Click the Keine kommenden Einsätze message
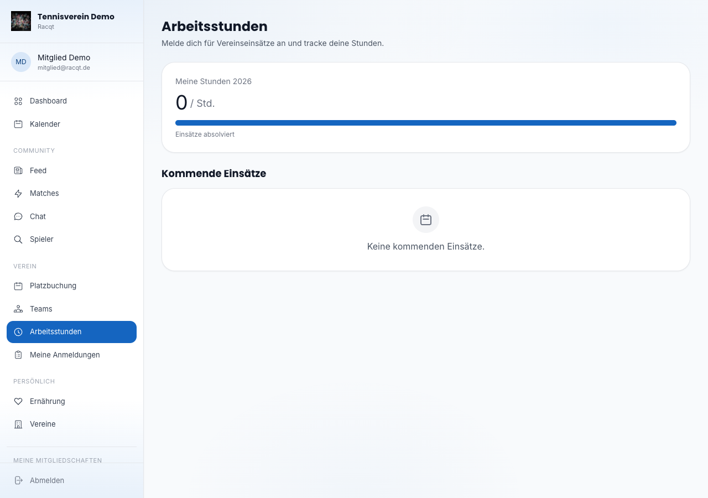The image size is (708, 498). tap(426, 247)
